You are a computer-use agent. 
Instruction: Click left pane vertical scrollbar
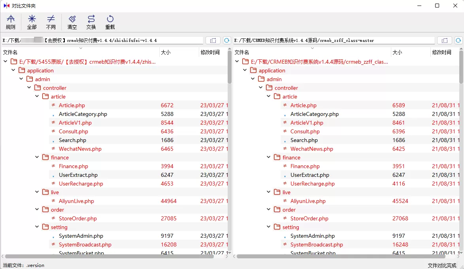click(x=230, y=67)
